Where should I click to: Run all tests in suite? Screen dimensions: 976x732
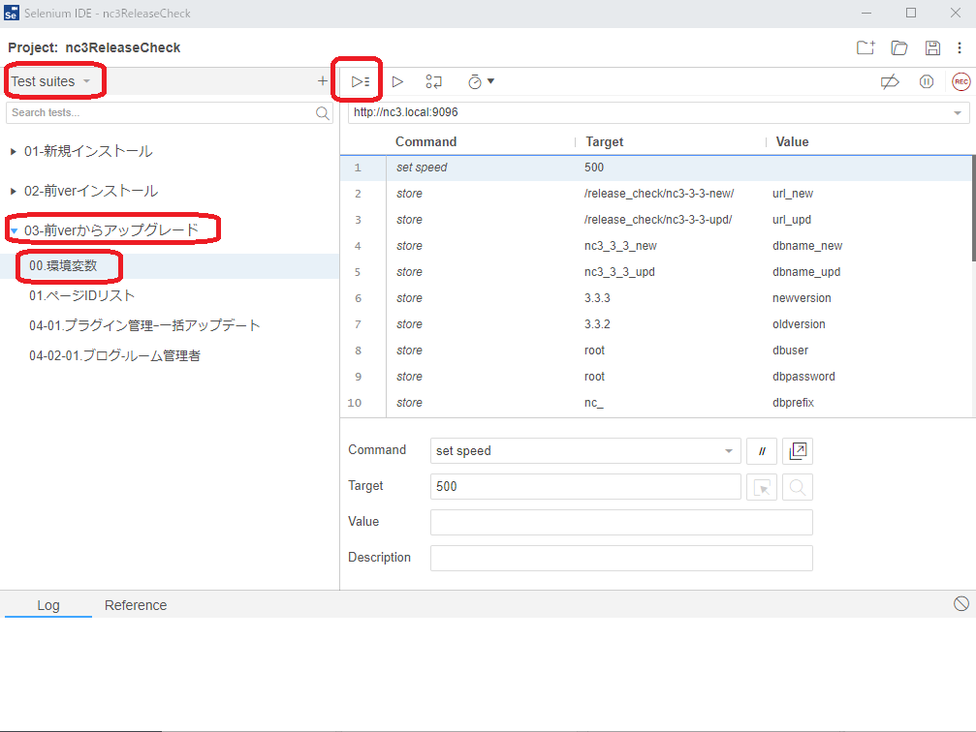pos(361,81)
